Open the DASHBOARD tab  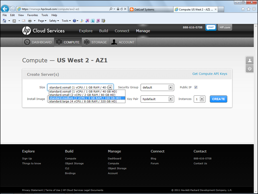click(x=38, y=42)
